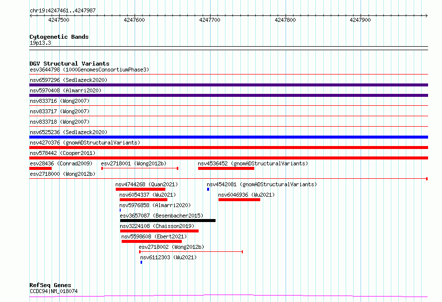Viewport: 442px width, 302px height.
Task: Open nsv6525236 (Sedlazeck2020) label
Action: click(69, 132)
